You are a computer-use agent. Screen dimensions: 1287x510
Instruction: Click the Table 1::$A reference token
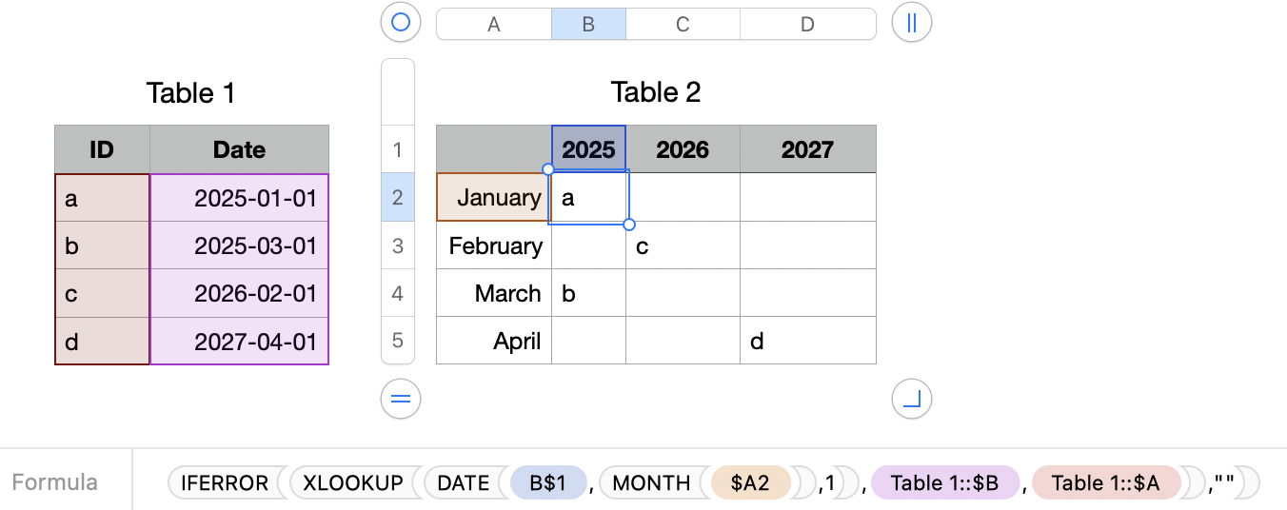[x=1105, y=482]
